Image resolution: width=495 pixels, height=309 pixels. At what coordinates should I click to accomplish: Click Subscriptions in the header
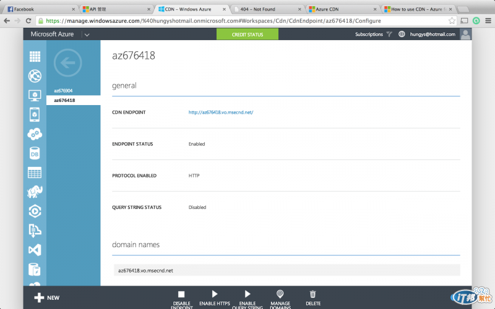click(369, 34)
